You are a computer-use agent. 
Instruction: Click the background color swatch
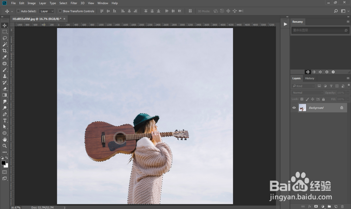7,166
